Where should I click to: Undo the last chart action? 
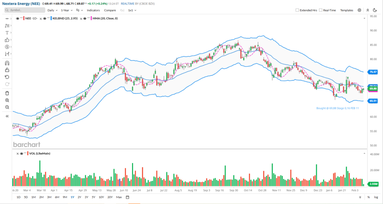(x=7, y=77)
